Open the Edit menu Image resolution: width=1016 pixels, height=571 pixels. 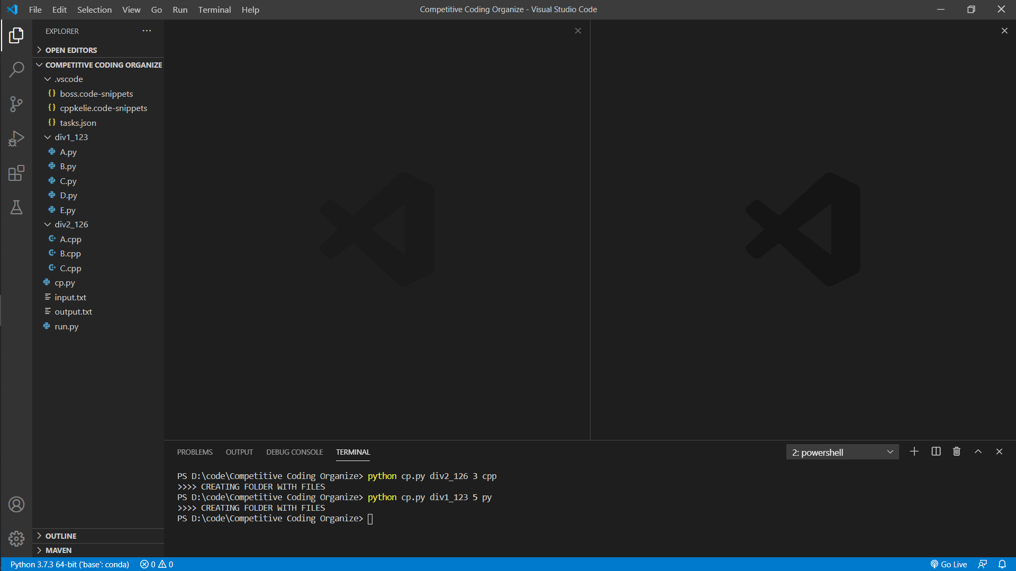pos(59,10)
